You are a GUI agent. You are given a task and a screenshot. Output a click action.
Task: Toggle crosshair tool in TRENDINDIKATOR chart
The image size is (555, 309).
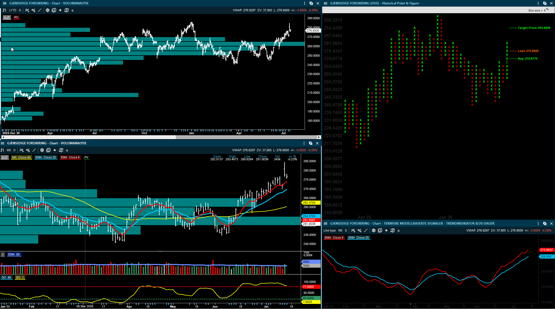386,230
